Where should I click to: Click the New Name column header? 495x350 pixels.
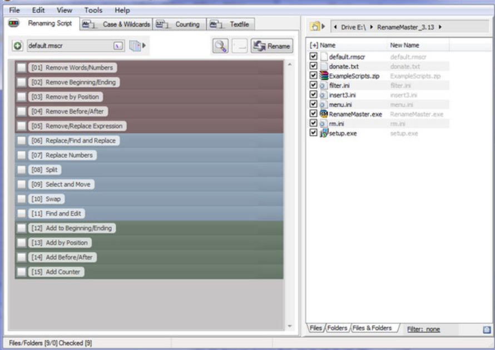point(418,46)
